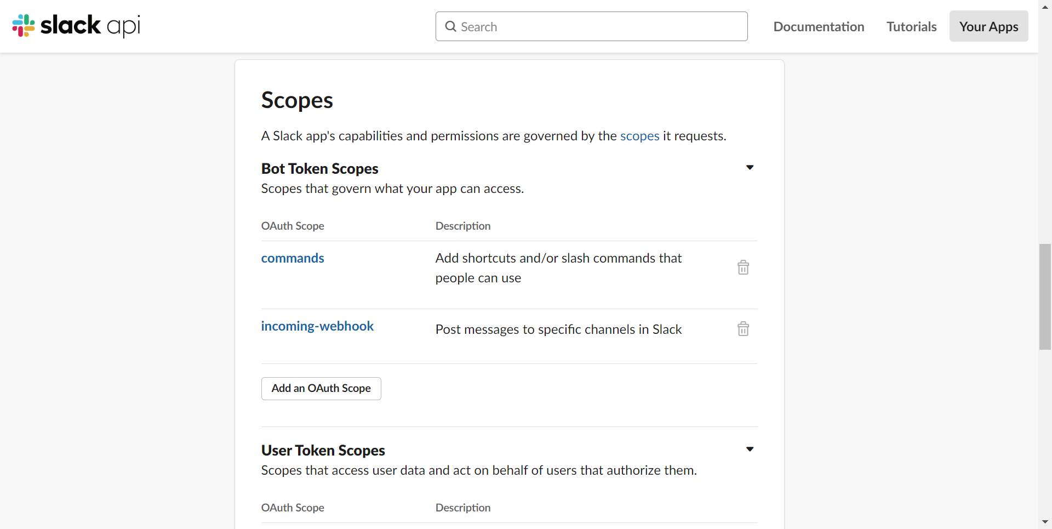This screenshot has width=1052, height=529.
Task: Click the scrollbar down arrow
Action: pos(1045,522)
